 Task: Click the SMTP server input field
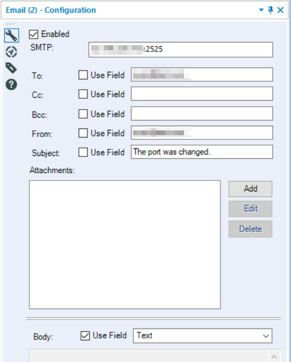pyautogui.click(x=181, y=50)
